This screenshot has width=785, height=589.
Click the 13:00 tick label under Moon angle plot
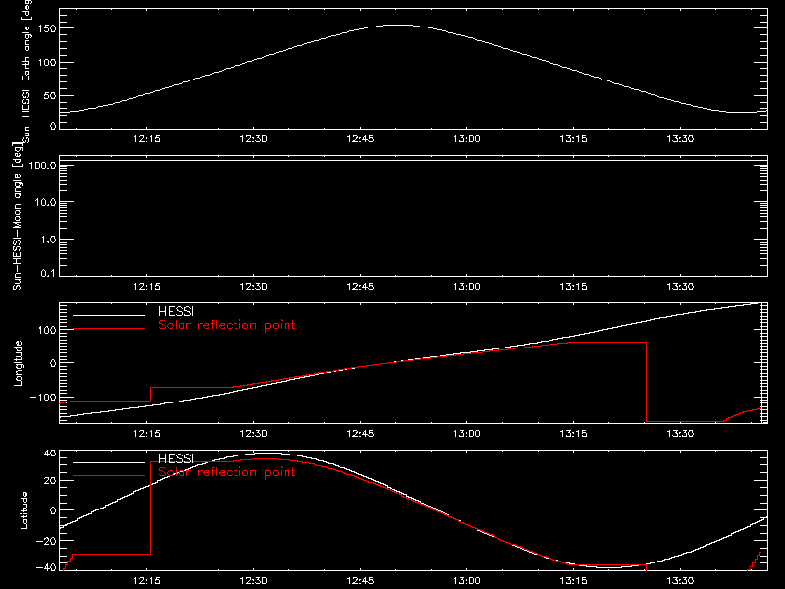point(467,287)
